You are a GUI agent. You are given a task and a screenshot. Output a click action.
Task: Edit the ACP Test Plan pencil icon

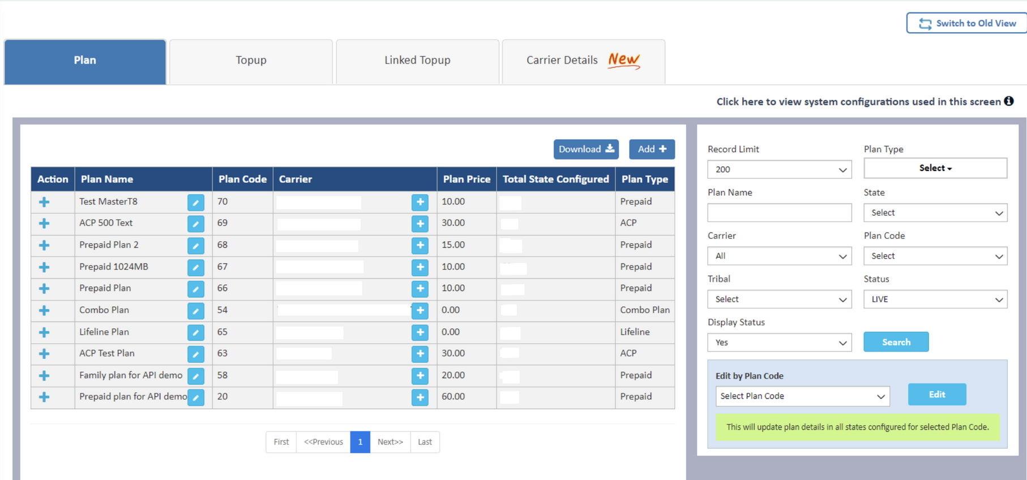(196, 354)
